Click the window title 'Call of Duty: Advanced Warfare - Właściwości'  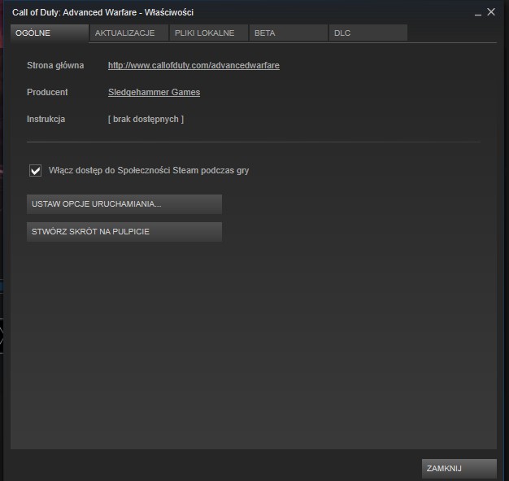click(x=102, y=12)
